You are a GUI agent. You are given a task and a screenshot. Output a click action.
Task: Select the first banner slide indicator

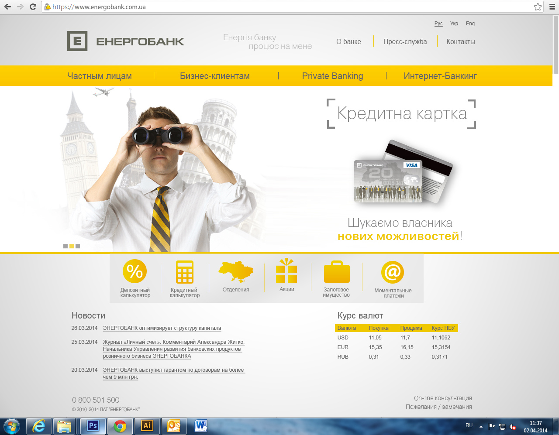coord(66,246)
